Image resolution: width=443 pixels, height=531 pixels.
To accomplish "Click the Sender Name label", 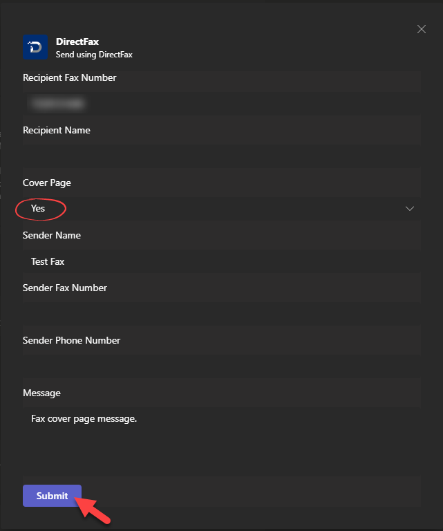I will 52,235.
